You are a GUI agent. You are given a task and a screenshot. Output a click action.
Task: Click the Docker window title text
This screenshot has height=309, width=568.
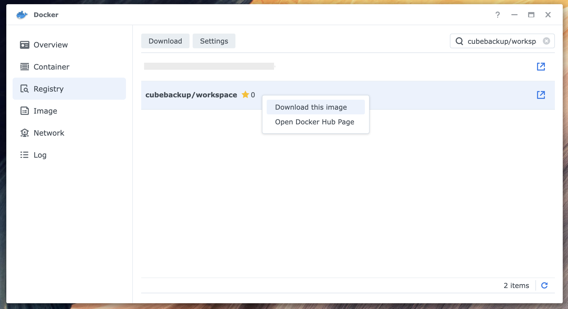[46, 15]
